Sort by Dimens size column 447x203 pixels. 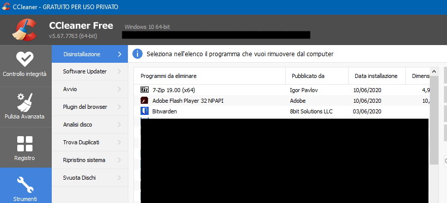coord(418,76)
